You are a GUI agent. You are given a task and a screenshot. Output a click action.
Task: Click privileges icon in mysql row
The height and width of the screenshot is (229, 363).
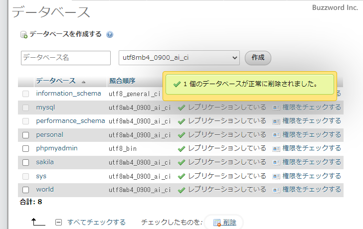pos(276,108)
